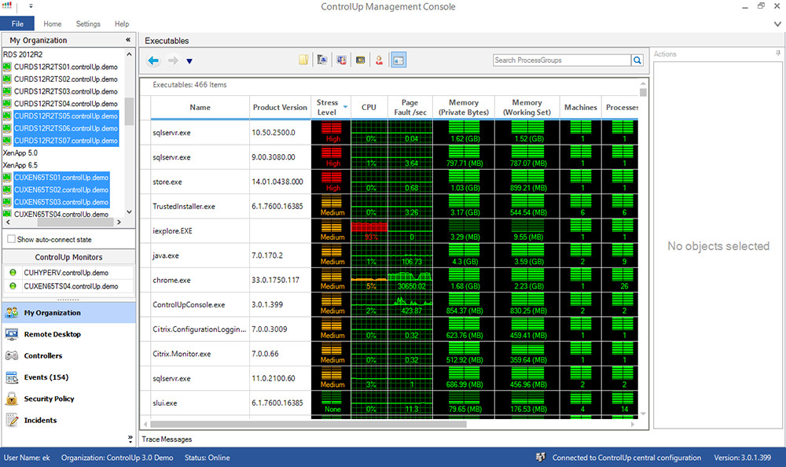Open Security Policy in the navigation pane

coord(68,399)
